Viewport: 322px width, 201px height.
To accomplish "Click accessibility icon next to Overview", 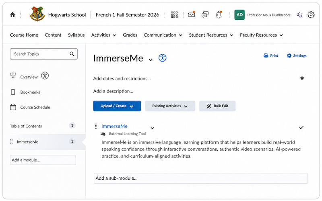I will [x=45, y=76].
